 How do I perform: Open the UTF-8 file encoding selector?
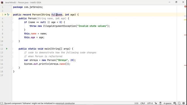[150, 103]
